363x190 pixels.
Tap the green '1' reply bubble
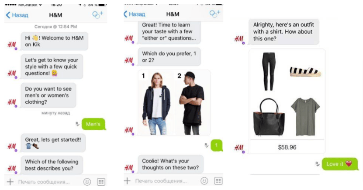click(217, 146)
